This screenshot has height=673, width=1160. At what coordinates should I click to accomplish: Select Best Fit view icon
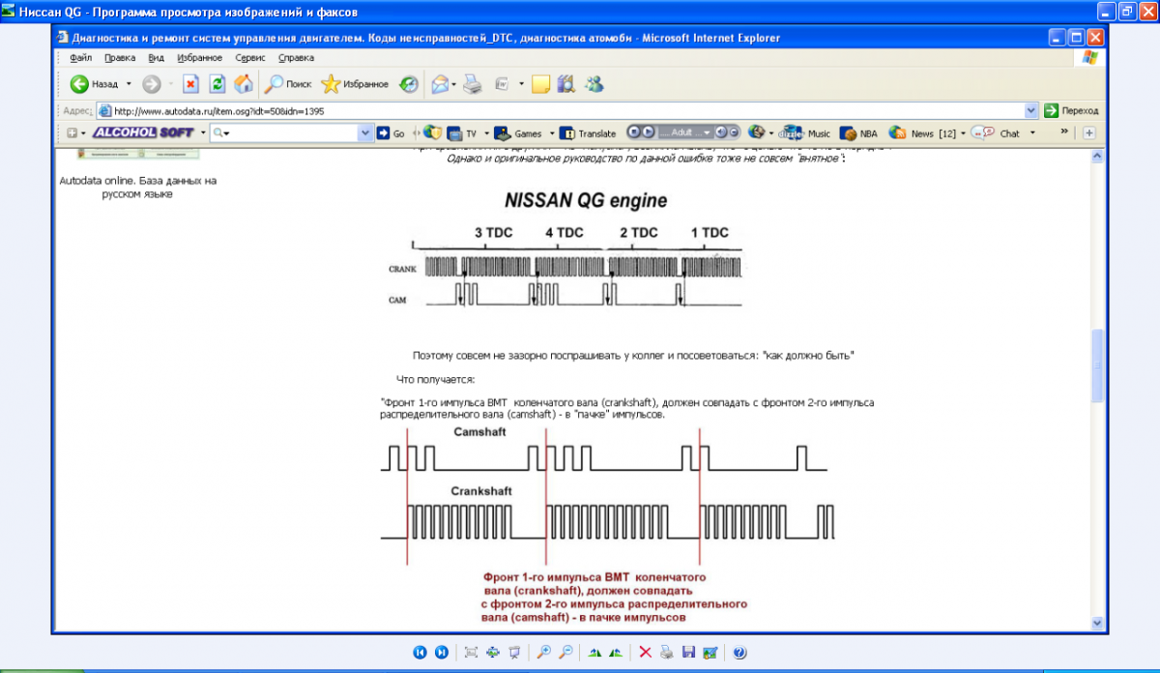tap(471, 653)
